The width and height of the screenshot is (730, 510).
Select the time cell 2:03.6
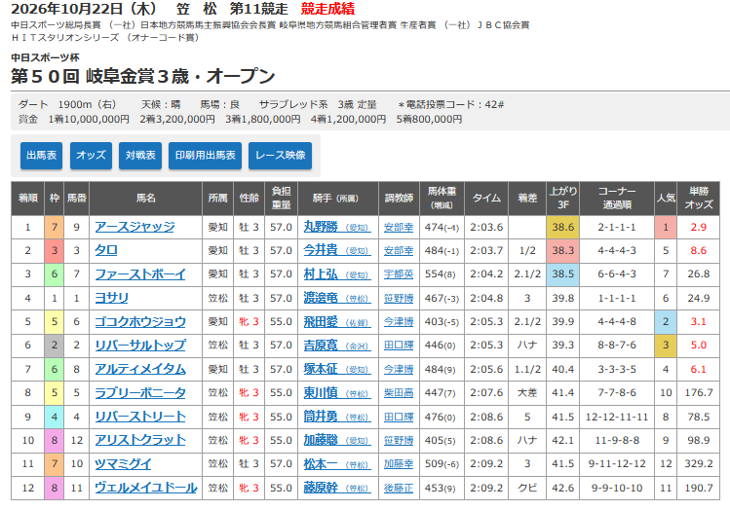(486, 228)
